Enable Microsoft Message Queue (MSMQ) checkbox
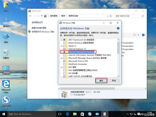The image size is (156, 117). click(64, 58)
